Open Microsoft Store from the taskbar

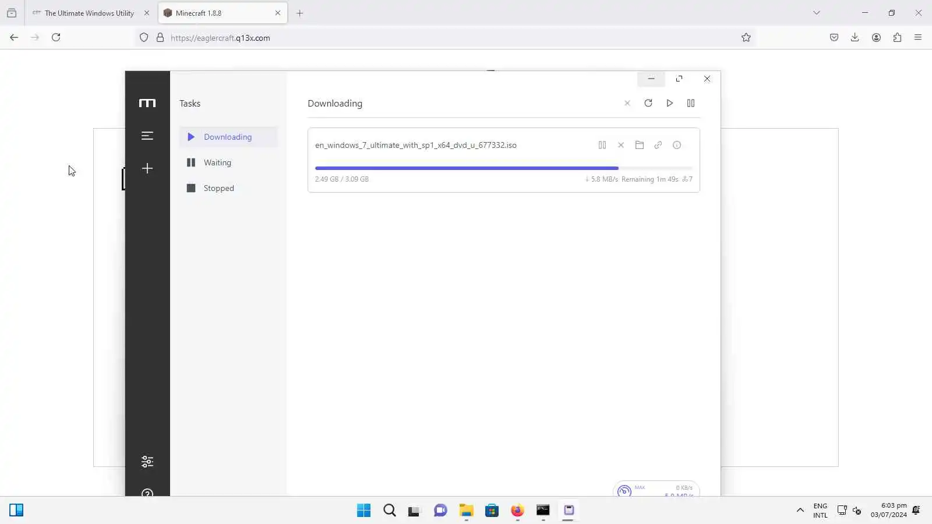[x=492, y=511]
